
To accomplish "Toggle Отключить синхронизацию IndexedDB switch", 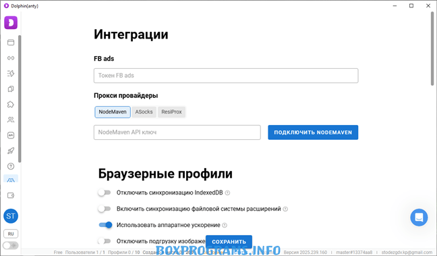I will click(105, 193).
